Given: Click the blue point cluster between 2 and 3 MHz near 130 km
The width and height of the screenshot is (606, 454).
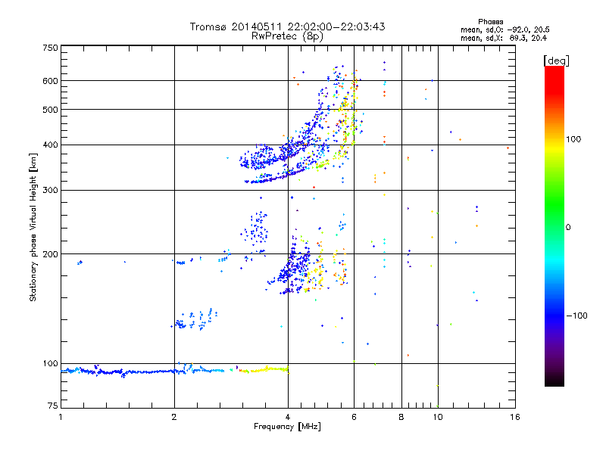Looking at the screenshot, I should [x=195, y=319].
